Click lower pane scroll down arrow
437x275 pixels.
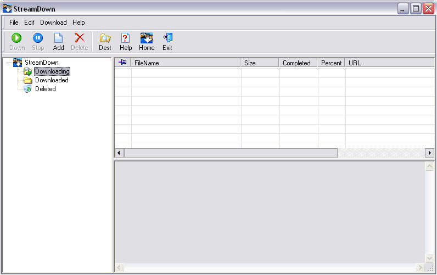tap(429, 259)
